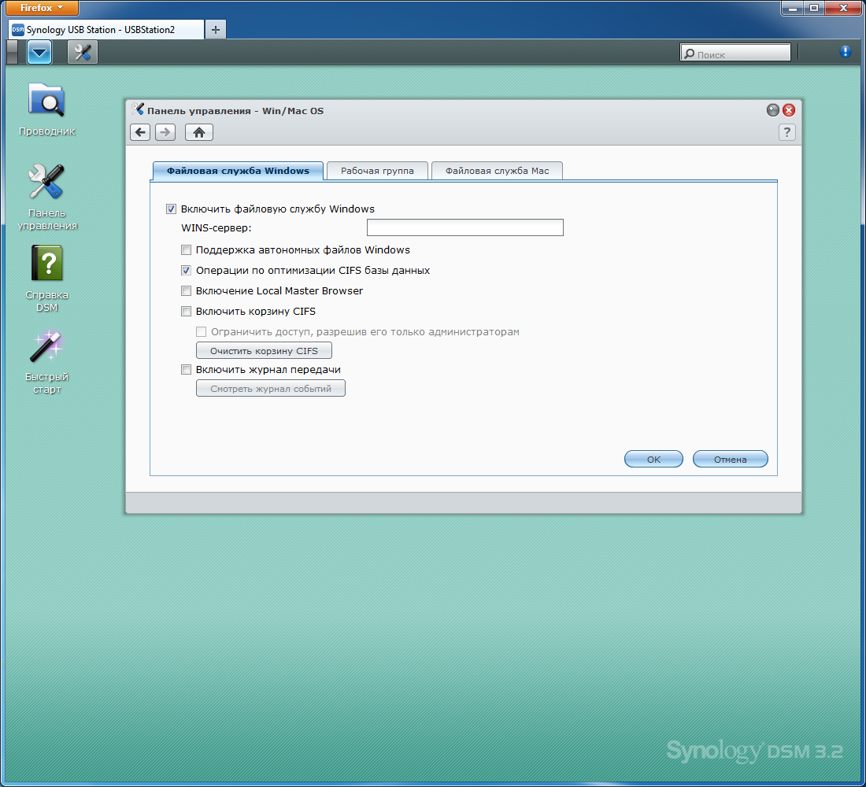Image resolution: width=866 pixels, height=787 pixels.
Task: Click the Отмена button
Action: click(x=730, y=459)
